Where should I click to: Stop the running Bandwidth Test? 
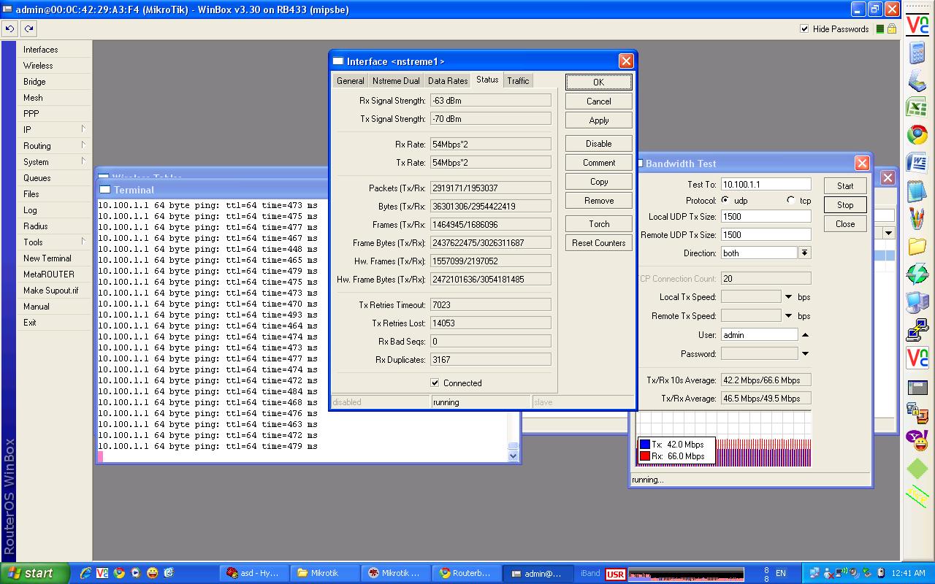[x=845, y=205]
